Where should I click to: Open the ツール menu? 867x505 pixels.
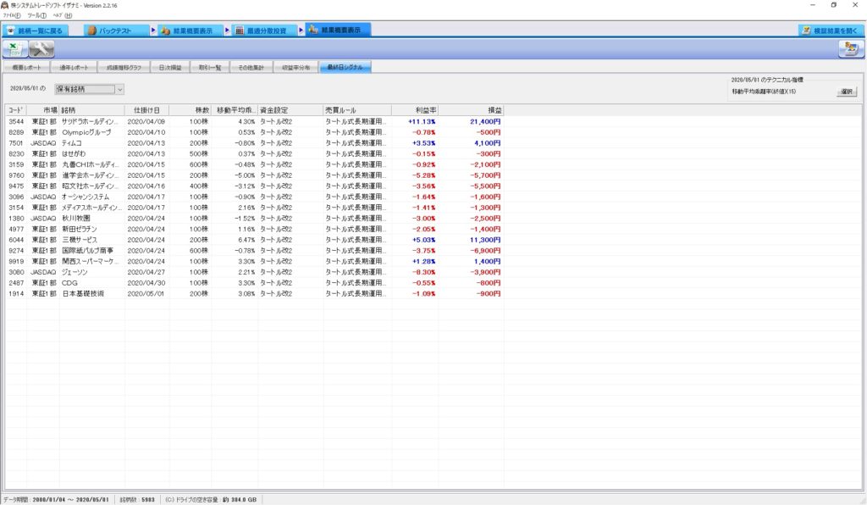(36, 15)
